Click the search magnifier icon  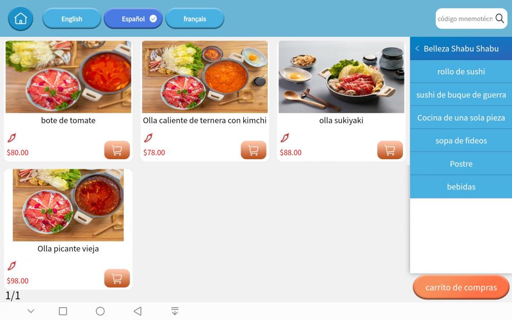coord(500,18)
